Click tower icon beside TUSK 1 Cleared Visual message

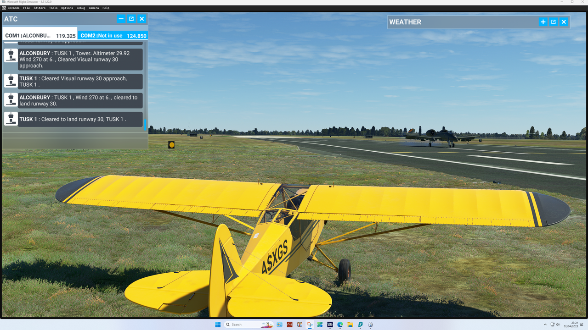click(x=11, y=81)
